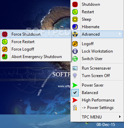The image size is (124, 128).
Task: Click the taskbar date 08-Dec-15
Action: pos(106,125)
